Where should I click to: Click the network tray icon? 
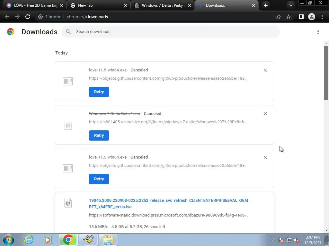coord(289,240)
